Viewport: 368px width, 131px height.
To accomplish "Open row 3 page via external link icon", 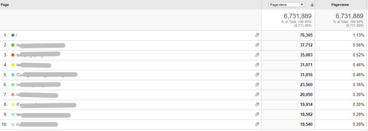I will pyautogui.click(x=257, y=55).
